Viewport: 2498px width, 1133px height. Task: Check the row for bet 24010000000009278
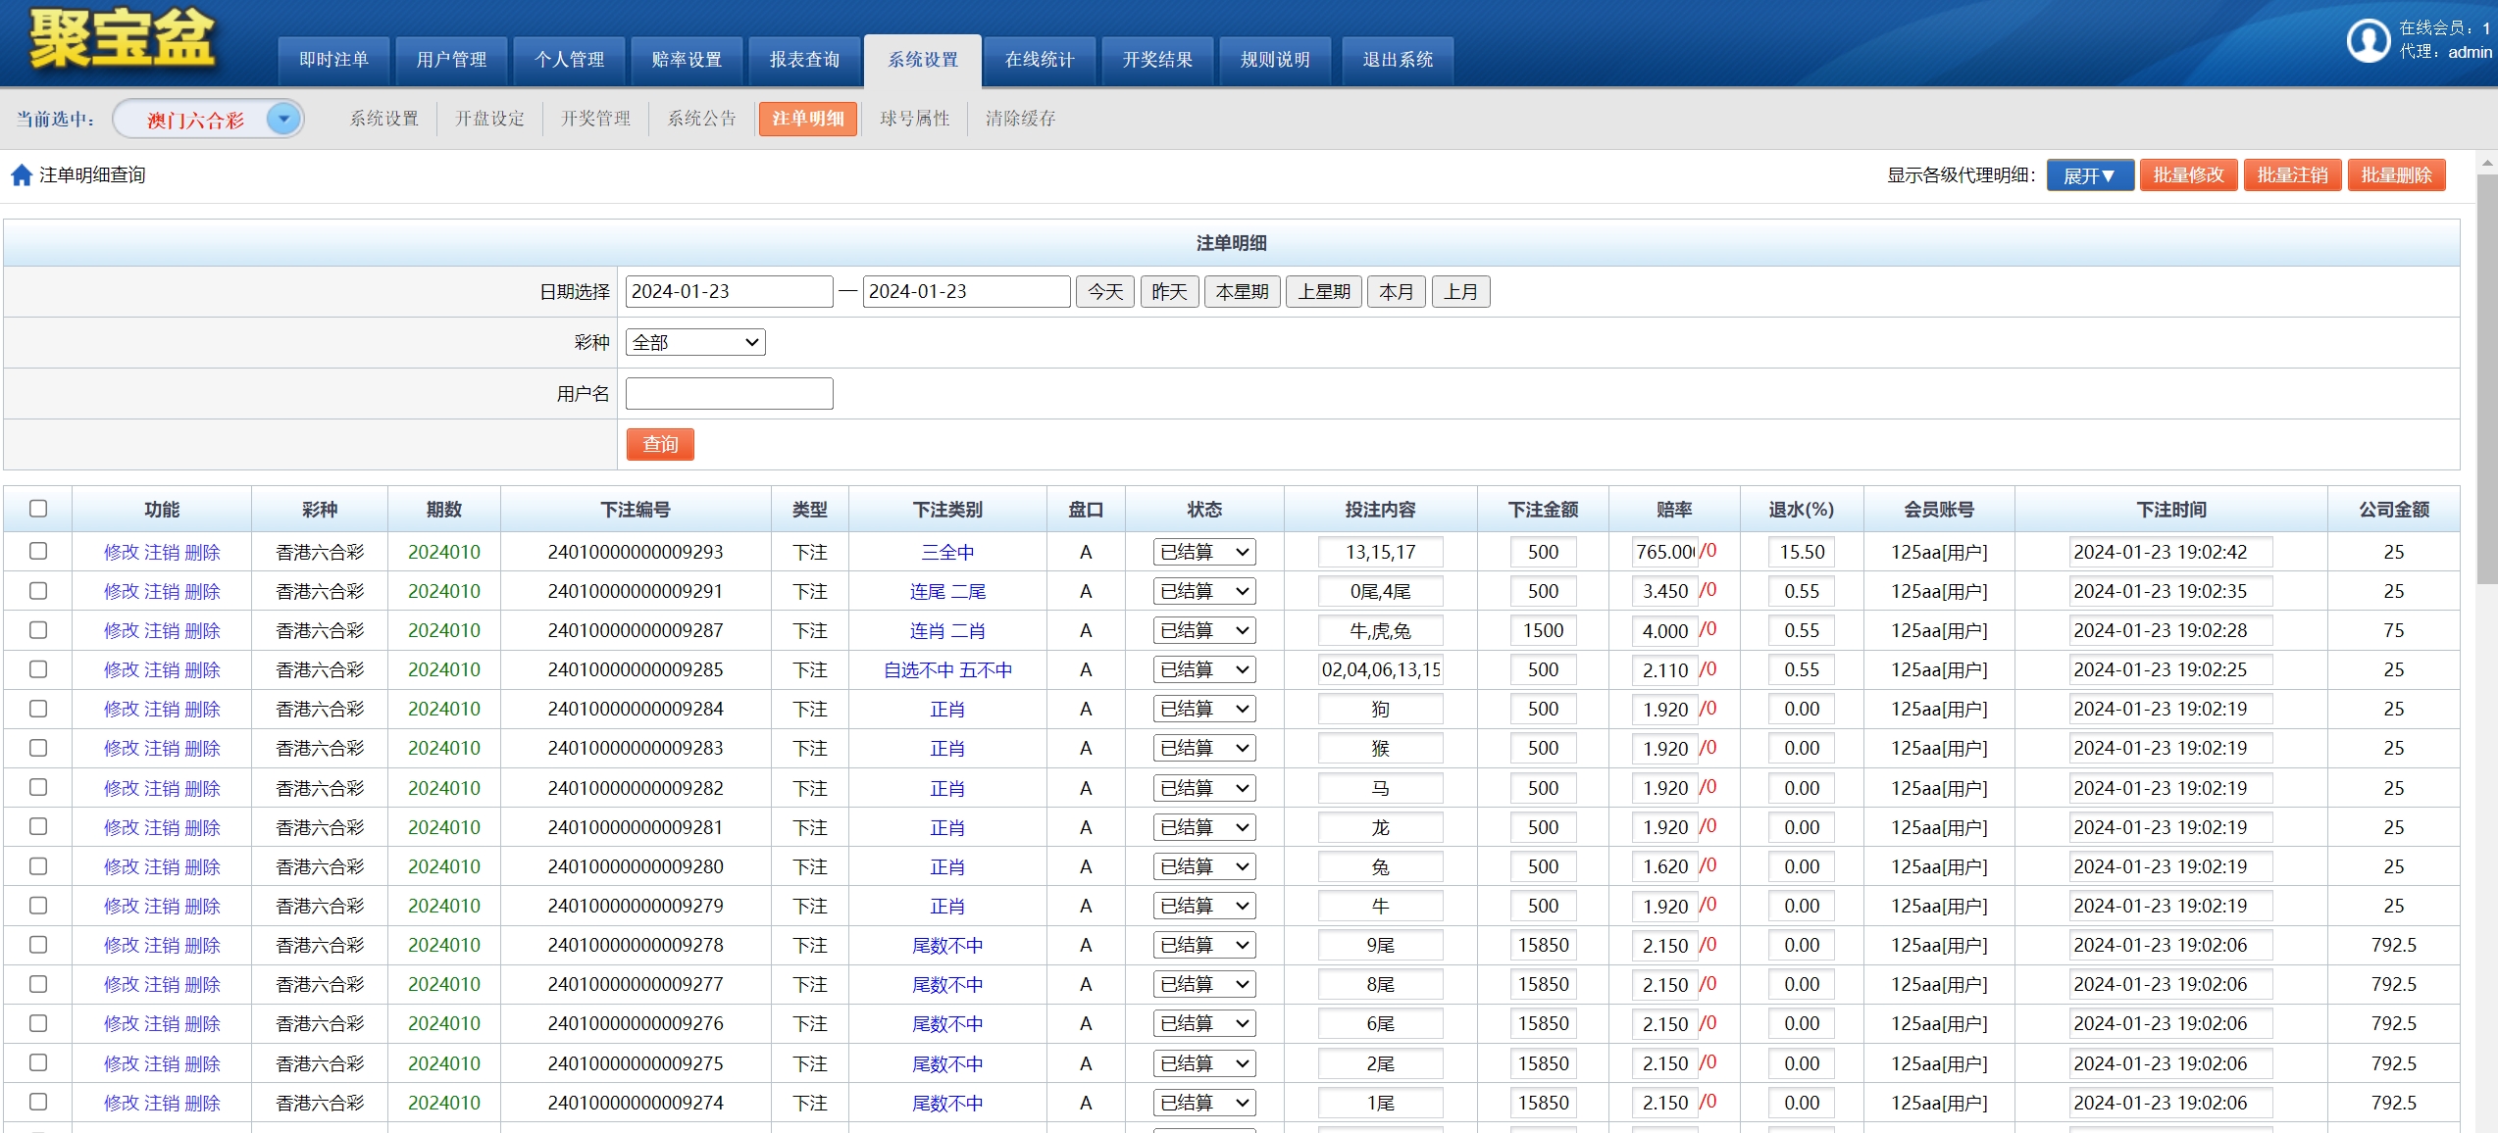tap(38, 945)
